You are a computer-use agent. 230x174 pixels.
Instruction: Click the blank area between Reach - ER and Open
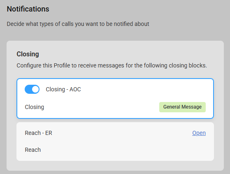[x=122, y=133]
